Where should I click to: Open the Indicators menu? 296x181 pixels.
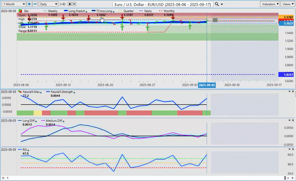(x=270, y=4)
